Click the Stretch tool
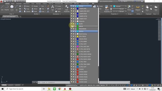Viewport: 162px width, 91px height. point(27,11)
